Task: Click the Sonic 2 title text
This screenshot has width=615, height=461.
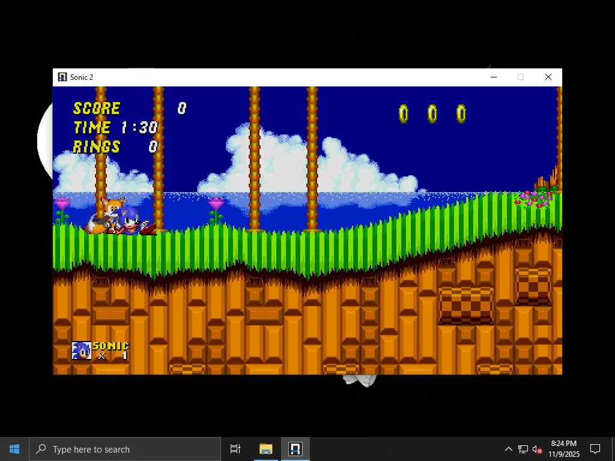Action: 82,77
